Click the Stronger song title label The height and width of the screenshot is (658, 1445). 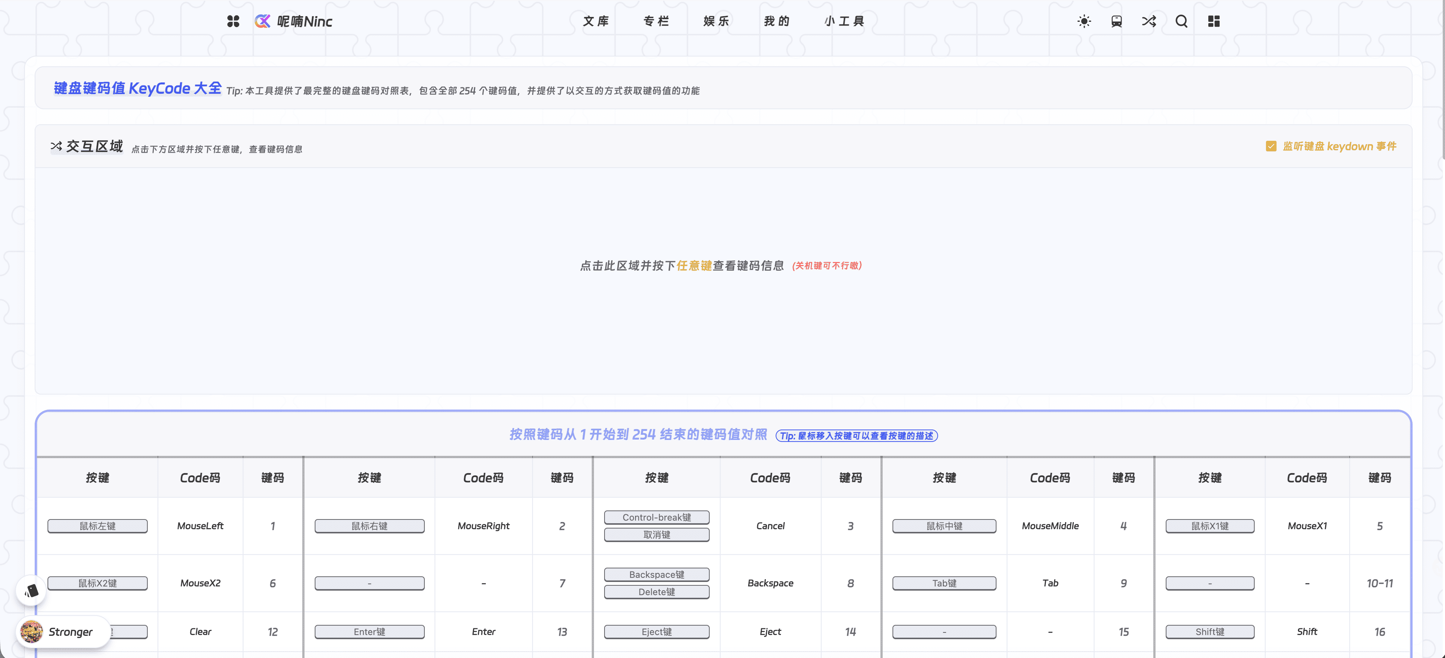71,632
